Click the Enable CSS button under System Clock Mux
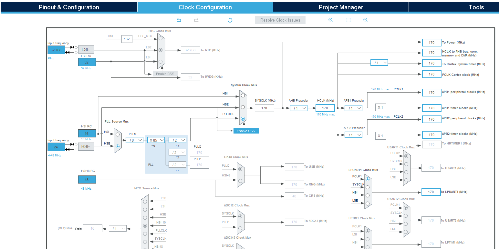 pos(246,131)
